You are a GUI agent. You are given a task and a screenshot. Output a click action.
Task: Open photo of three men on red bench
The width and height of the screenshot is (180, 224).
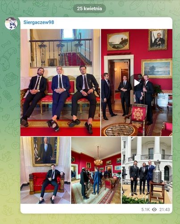[x=60, y=82]
